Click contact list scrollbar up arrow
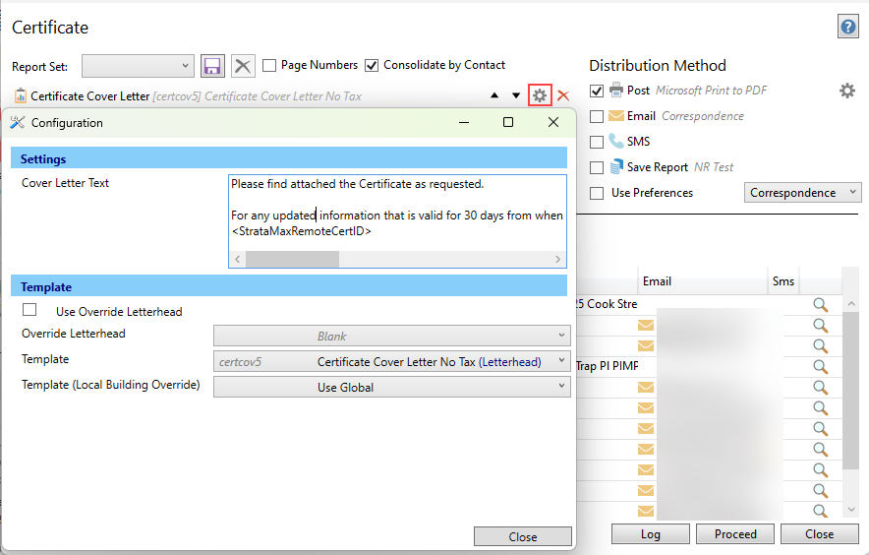 point(851,304)
